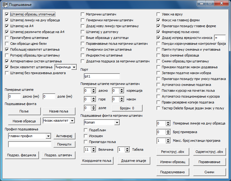
Task: Click Региструј .obx button
Action: 173,152
